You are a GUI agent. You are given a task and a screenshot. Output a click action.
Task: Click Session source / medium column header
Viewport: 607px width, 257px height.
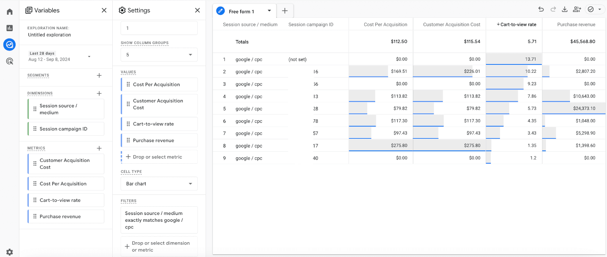point(250,25)
